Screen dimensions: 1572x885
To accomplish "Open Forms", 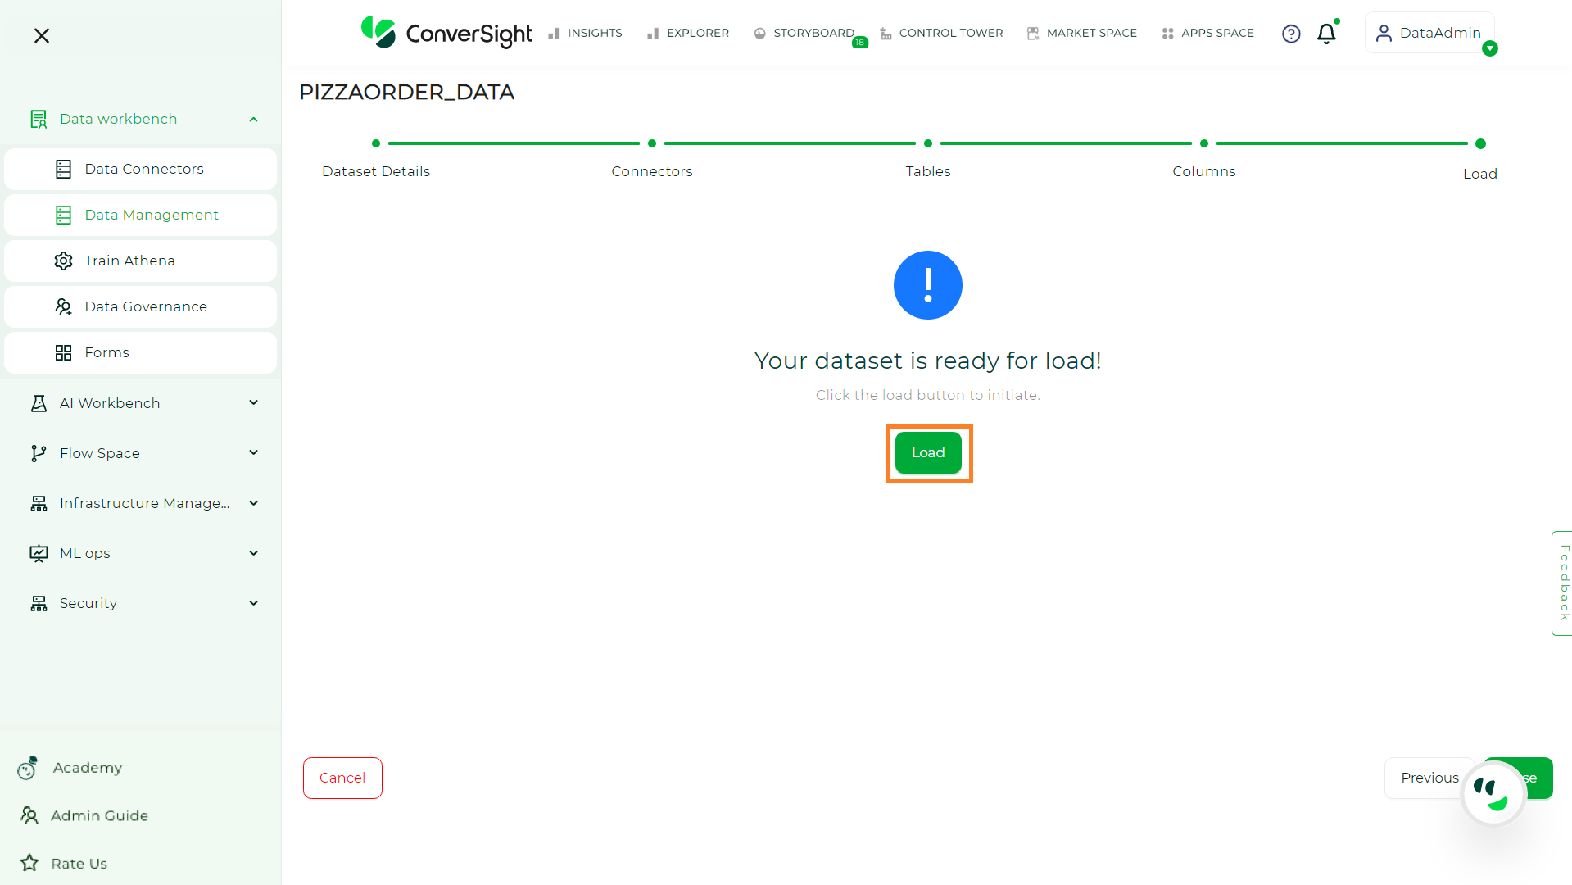I will pos(140,352).
